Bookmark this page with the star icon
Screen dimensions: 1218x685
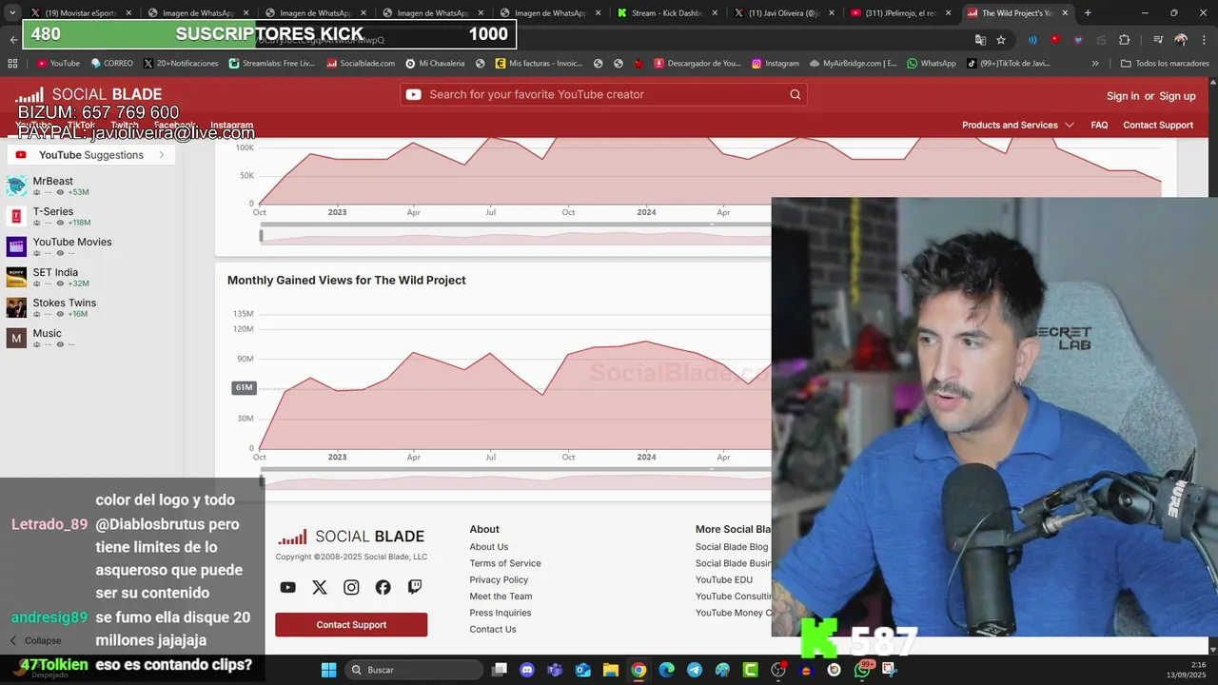(x=1001, y=40)
